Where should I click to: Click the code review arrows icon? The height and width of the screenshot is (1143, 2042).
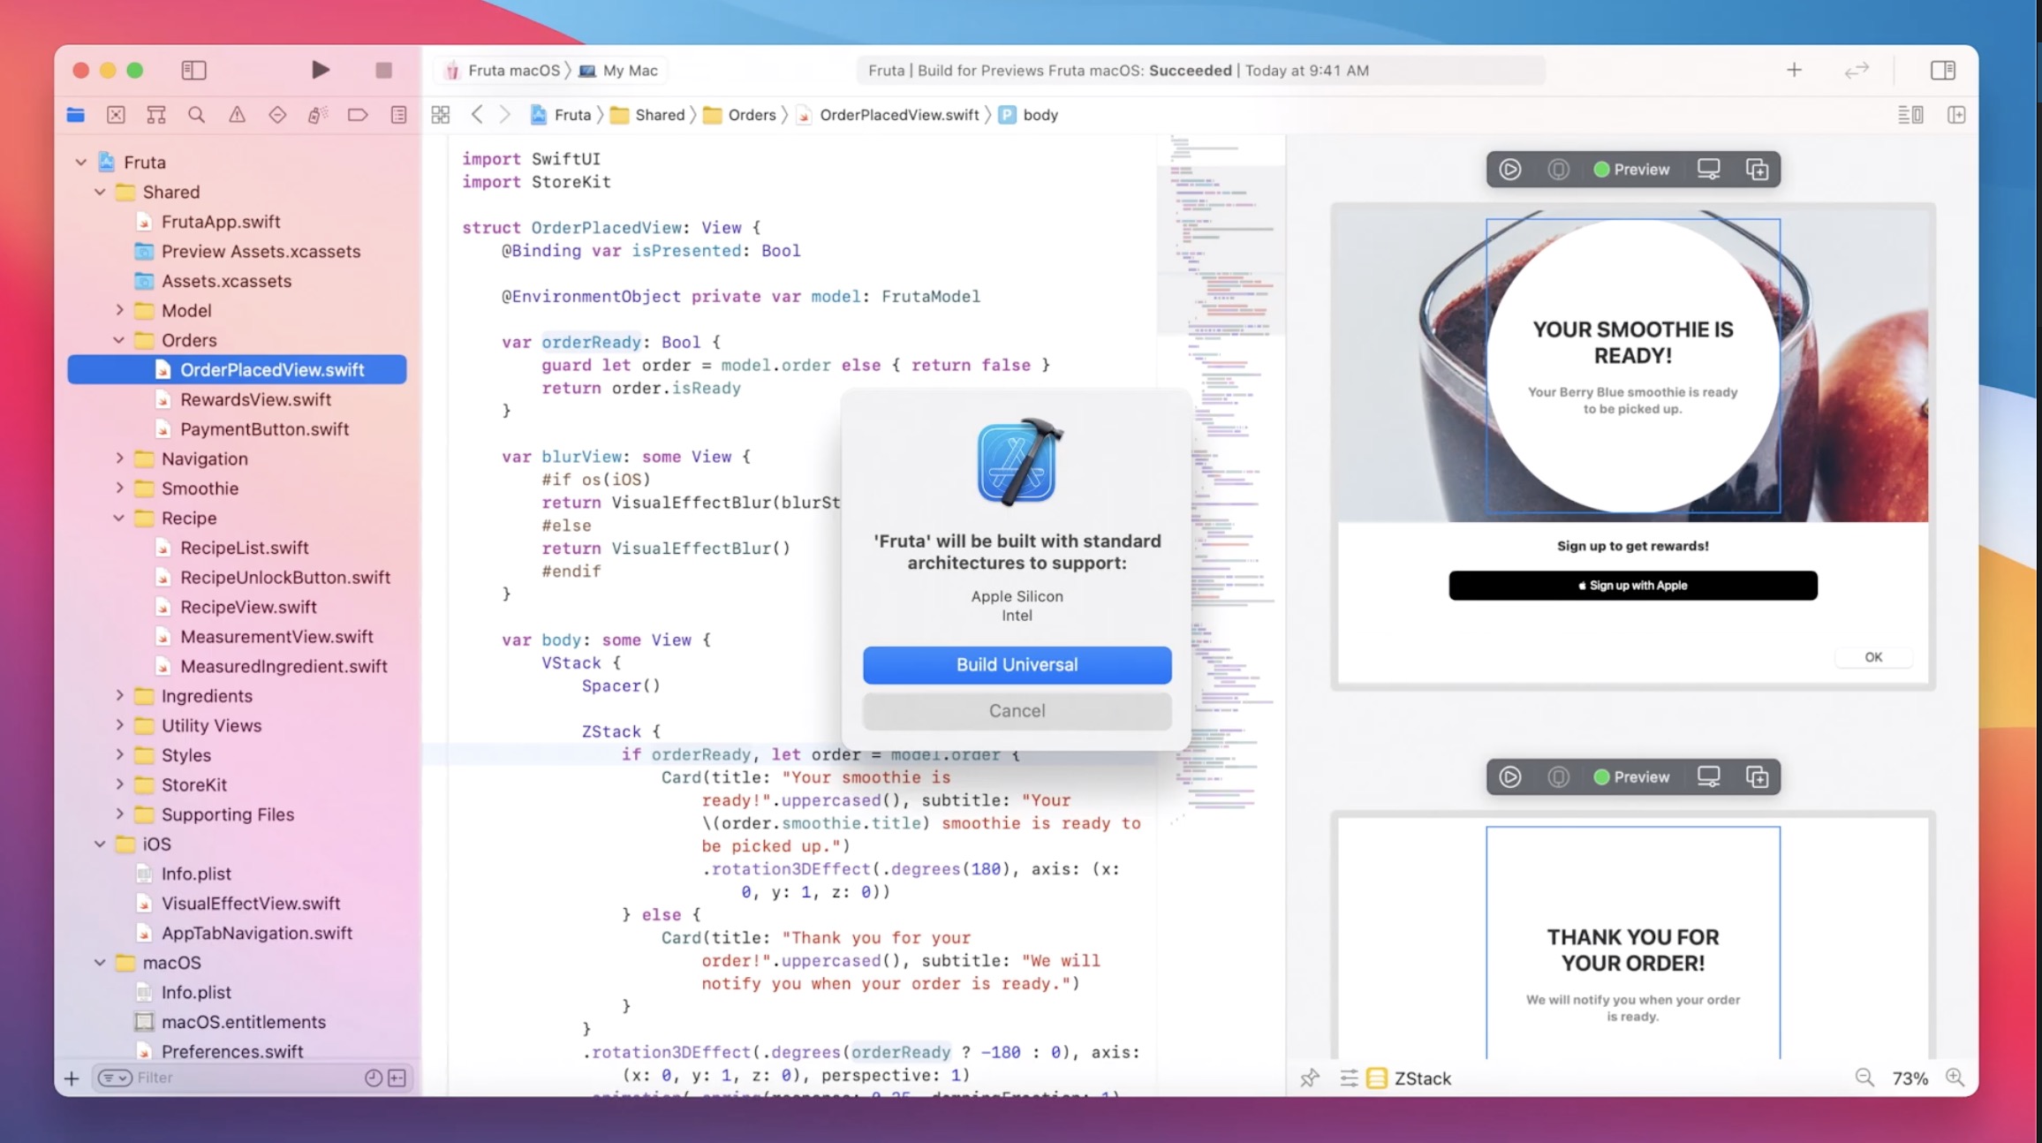tap(1857, 70)
